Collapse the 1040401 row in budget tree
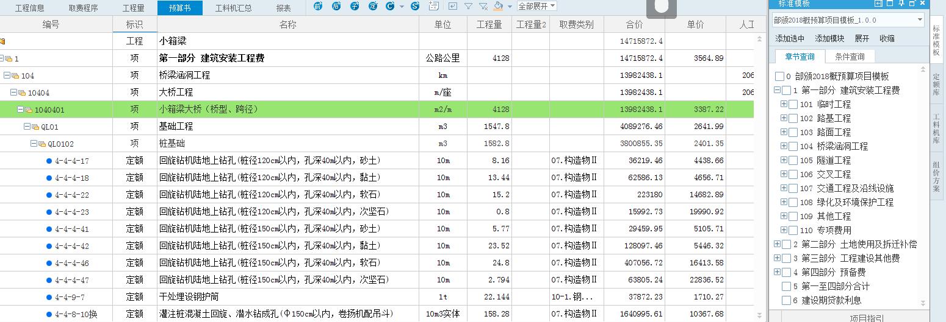Screen dimensions: 946x322 (x=20, y=110)
